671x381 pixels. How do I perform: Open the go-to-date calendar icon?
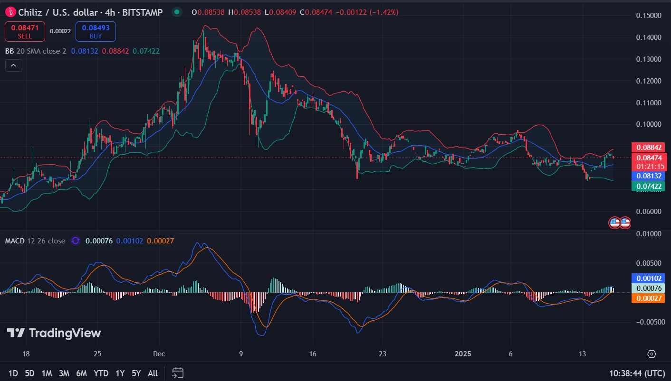(x=178, y=373)
